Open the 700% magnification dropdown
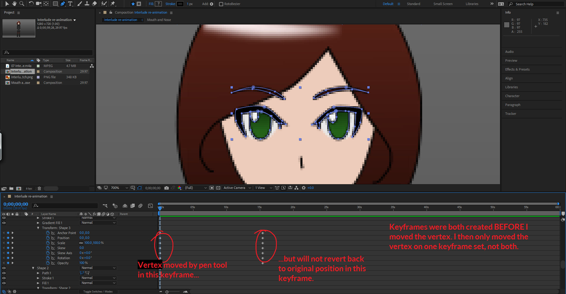 [x=119, y=188]
